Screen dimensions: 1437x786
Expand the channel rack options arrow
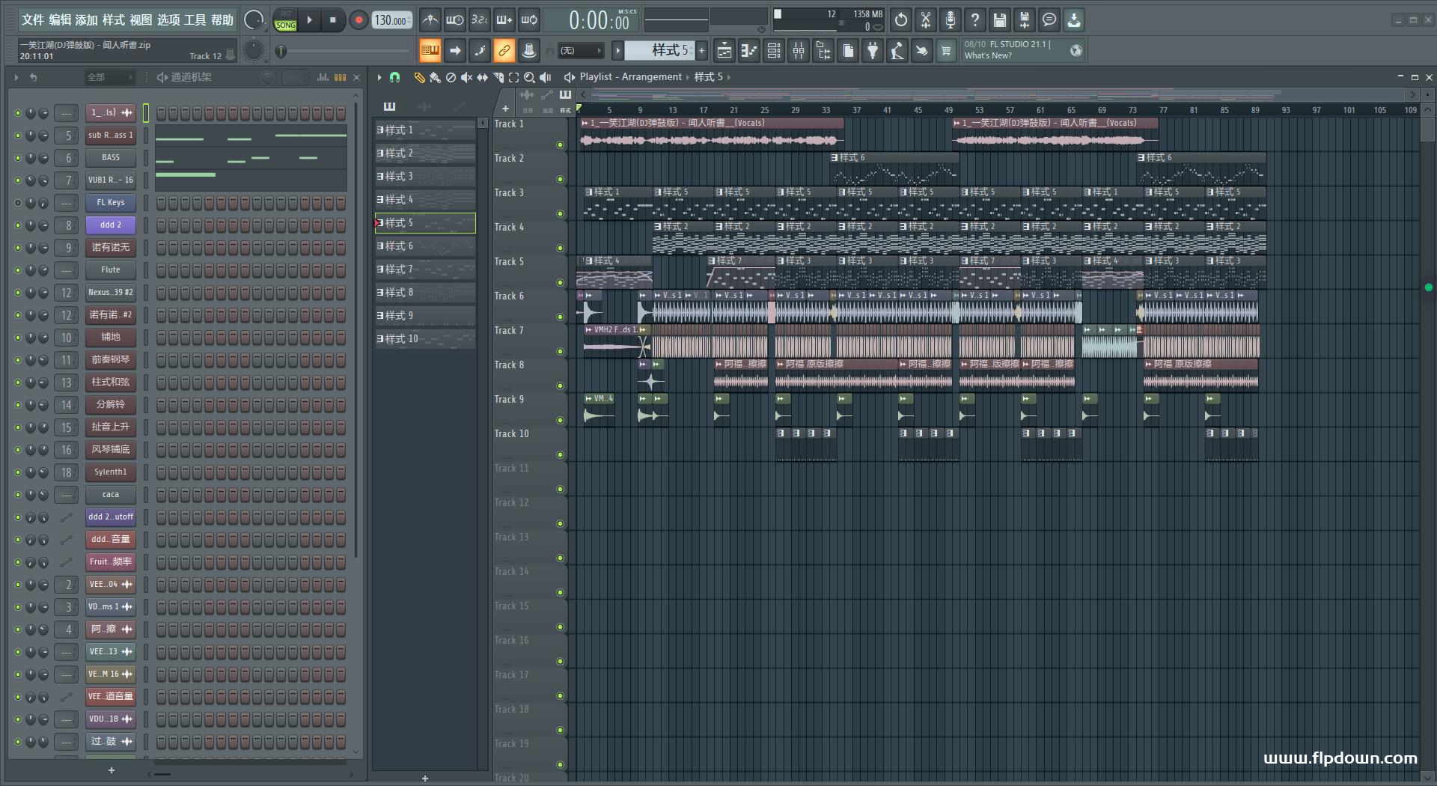click(x=16, y=77)
